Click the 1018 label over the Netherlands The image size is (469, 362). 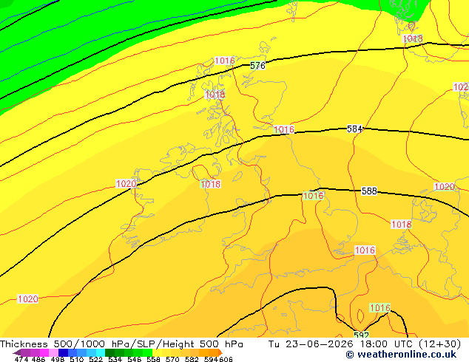pyautogui.click(x=401, y=225)
